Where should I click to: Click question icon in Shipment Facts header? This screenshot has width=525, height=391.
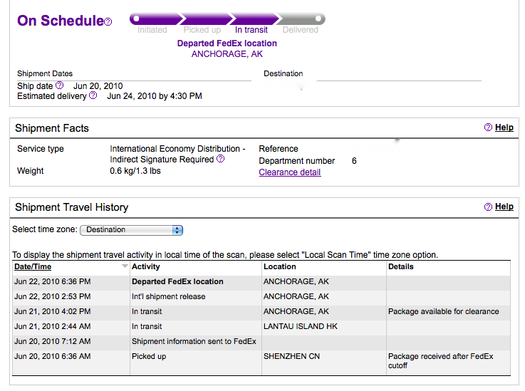pyautogui.click(x=488, y=127)
